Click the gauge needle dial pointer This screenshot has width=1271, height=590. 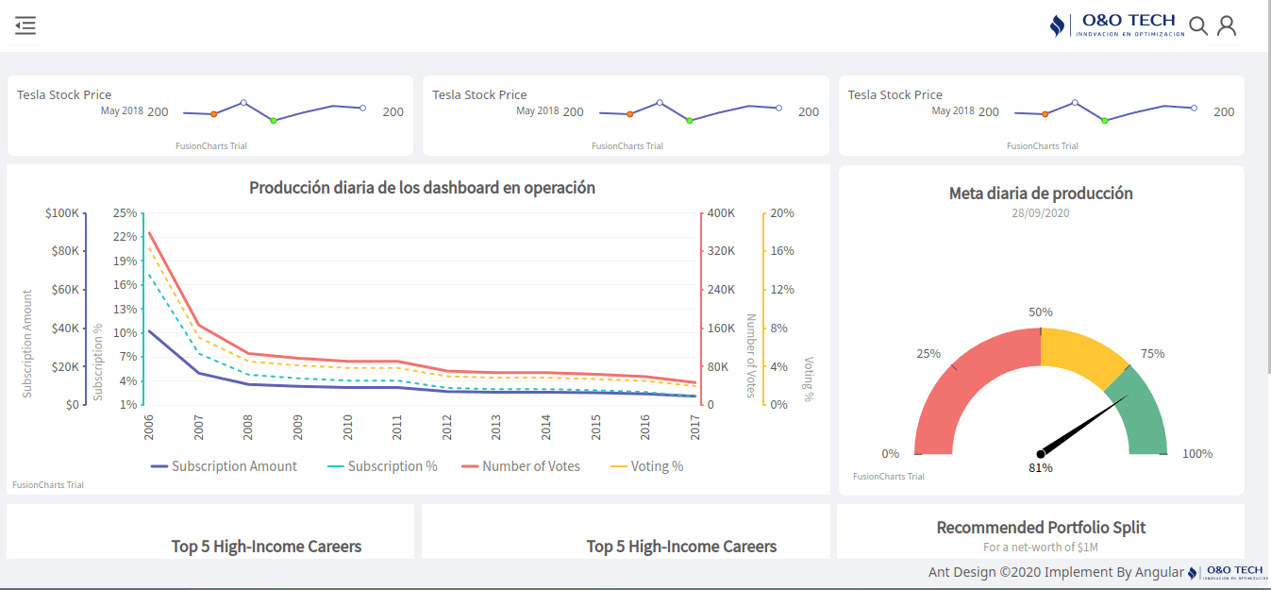[1083, 426]
